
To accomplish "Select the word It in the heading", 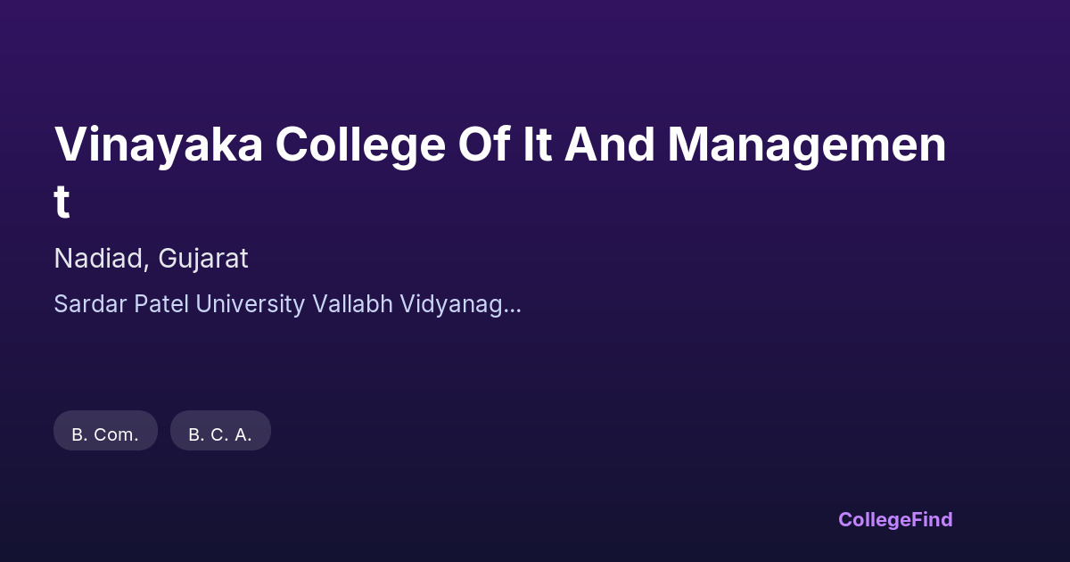I will pos(536,145).
